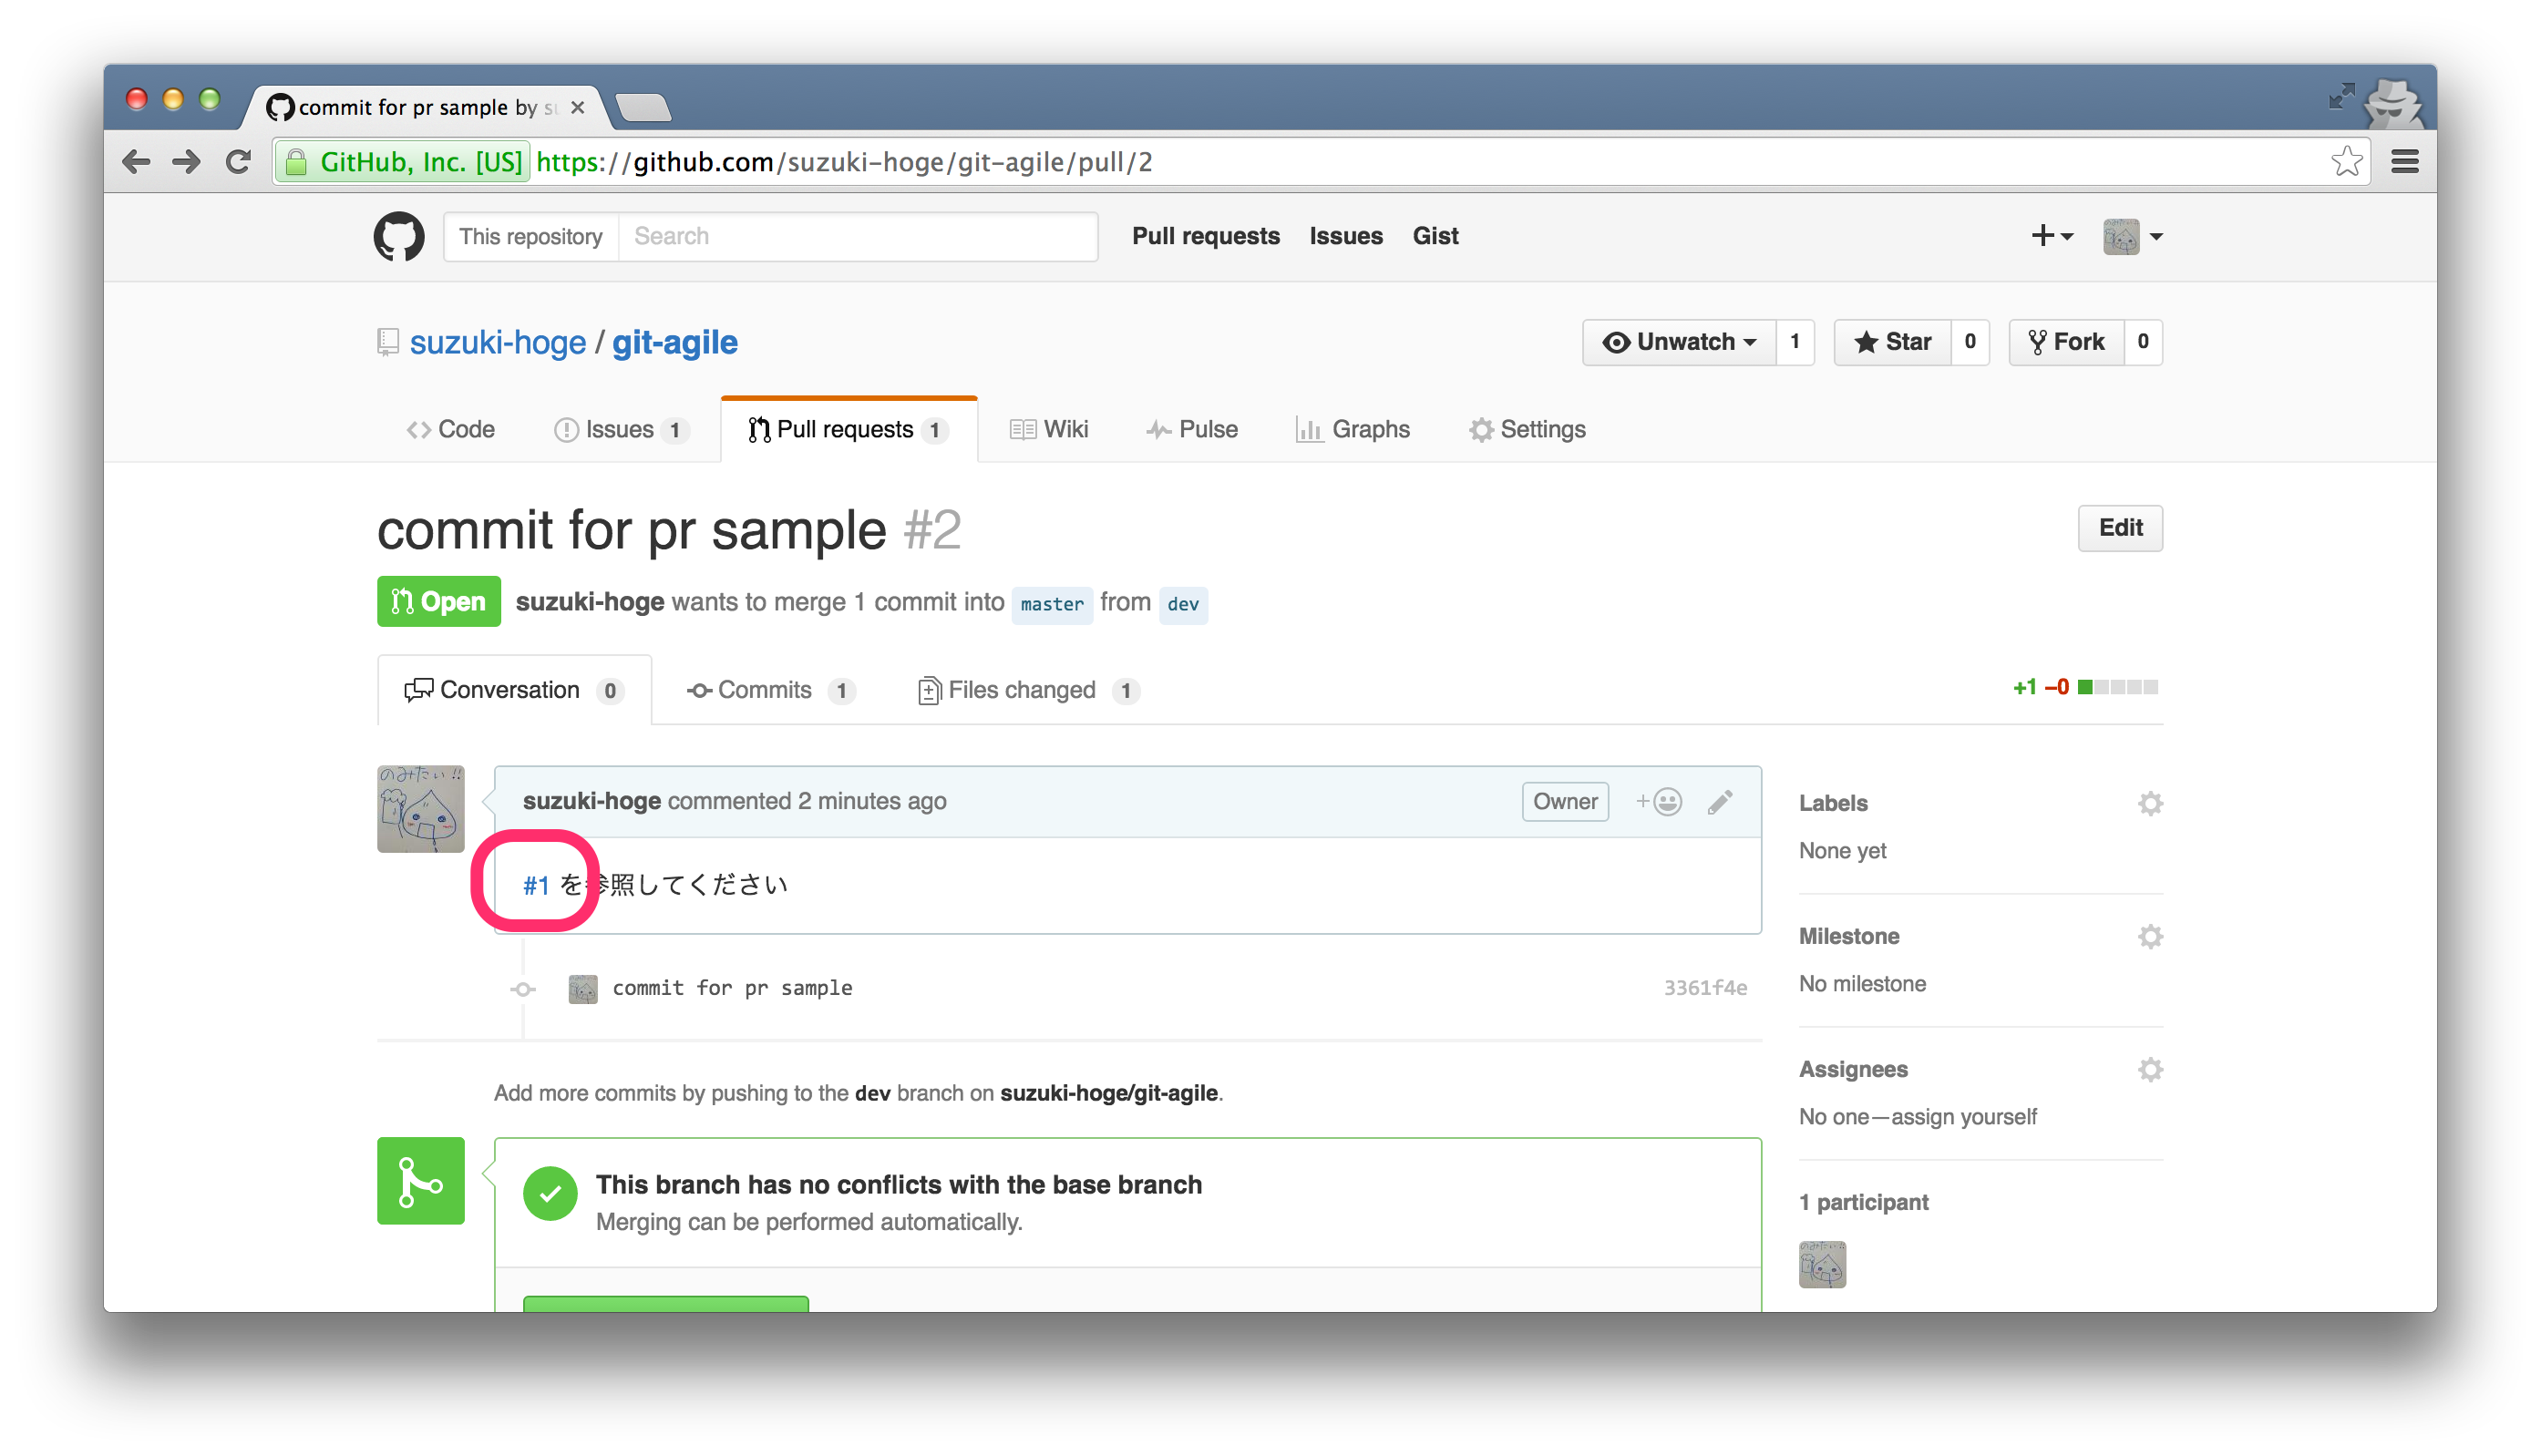Open Gist from the header navigation

click(x=1435, y=236)
